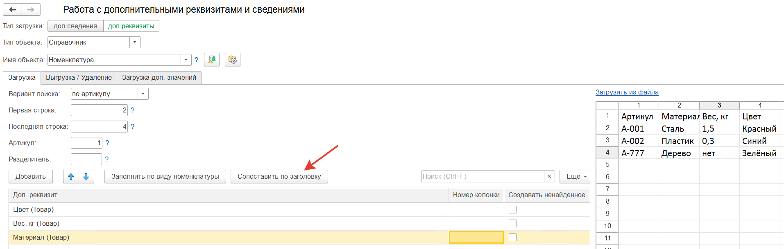Move row down with blue down arrow

[86, 177]
